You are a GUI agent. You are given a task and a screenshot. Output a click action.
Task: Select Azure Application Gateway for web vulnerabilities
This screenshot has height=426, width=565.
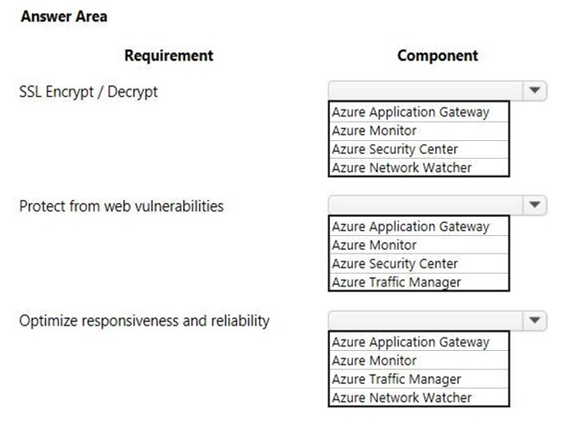[x=419, y=227]
